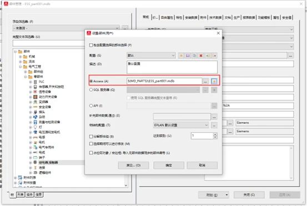Image resolution: width=307 pixels, height=206 pixels.
Task: Close the settings dialog with its X button
Action: 218,33
